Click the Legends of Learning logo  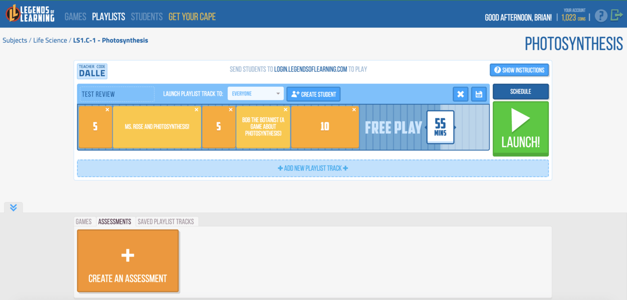click(x=30, y=13)
